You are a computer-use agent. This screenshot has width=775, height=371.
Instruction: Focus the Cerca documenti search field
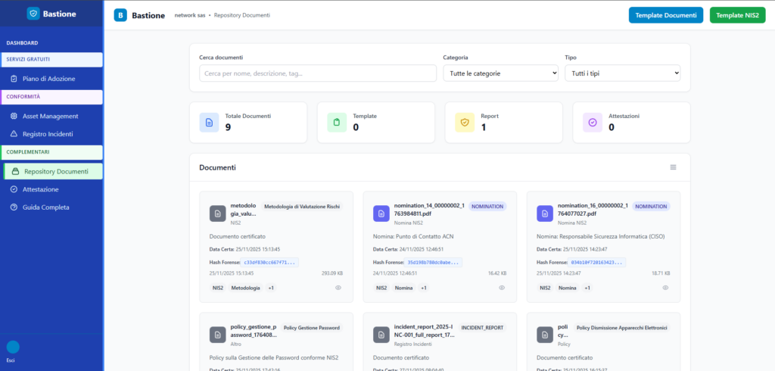point(318,73)
